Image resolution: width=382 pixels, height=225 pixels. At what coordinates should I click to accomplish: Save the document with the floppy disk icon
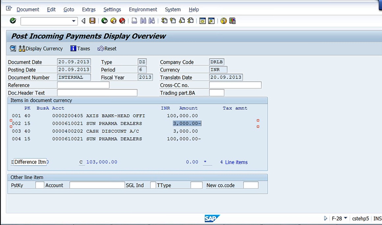click(92, 21)
